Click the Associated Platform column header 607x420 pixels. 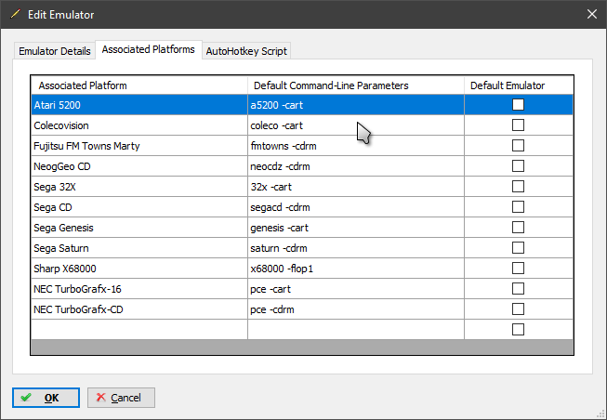coord(139,85)
